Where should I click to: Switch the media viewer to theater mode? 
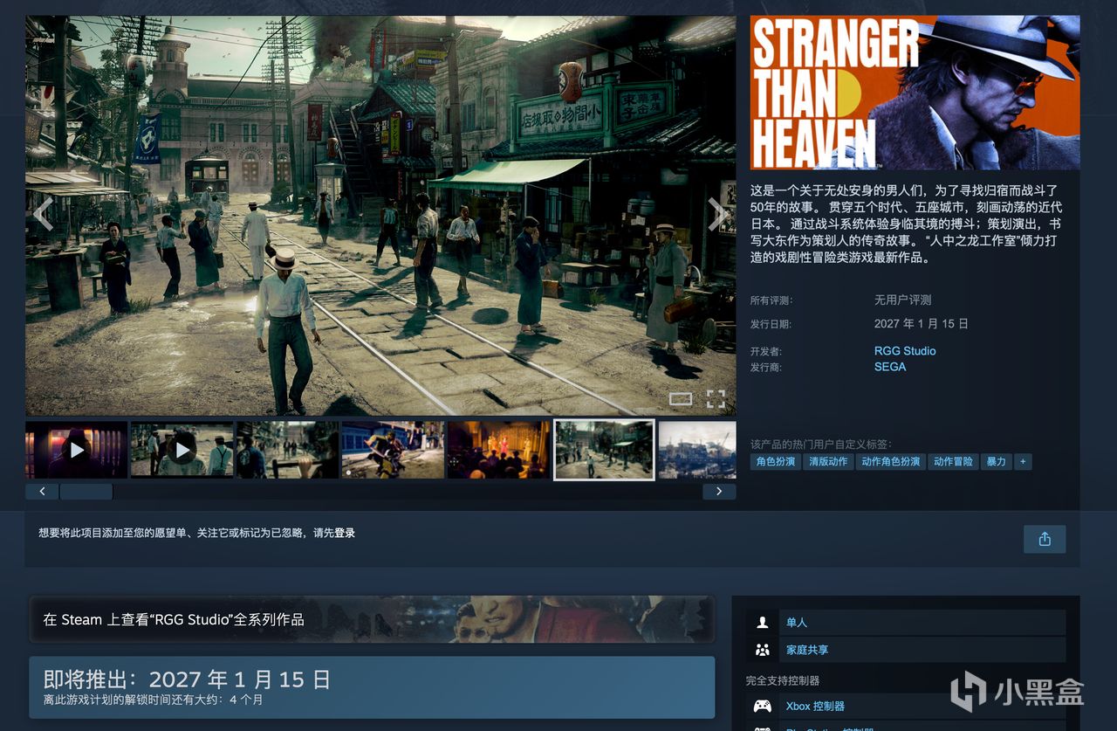(681, 399)
